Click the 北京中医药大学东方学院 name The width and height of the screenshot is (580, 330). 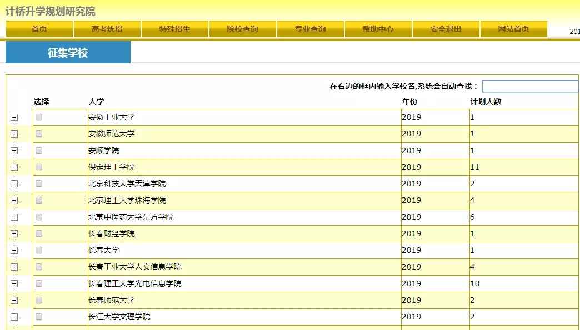131,217
